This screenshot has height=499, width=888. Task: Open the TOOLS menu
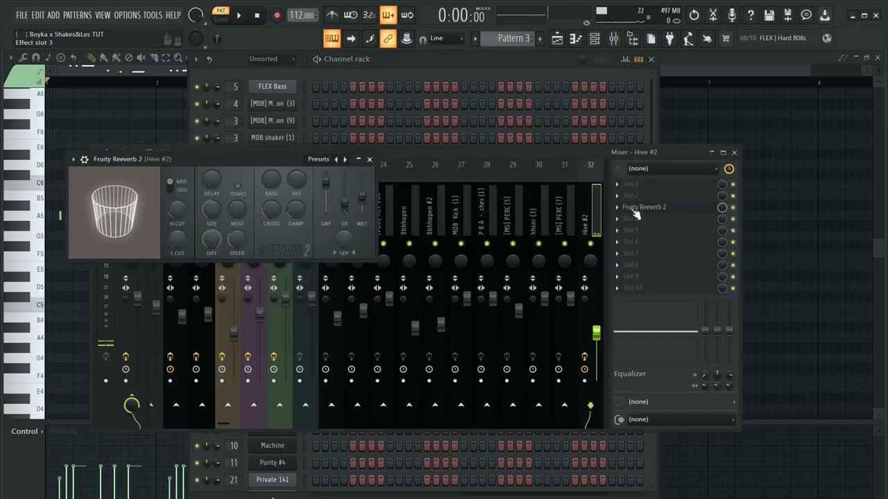[153, 15]
